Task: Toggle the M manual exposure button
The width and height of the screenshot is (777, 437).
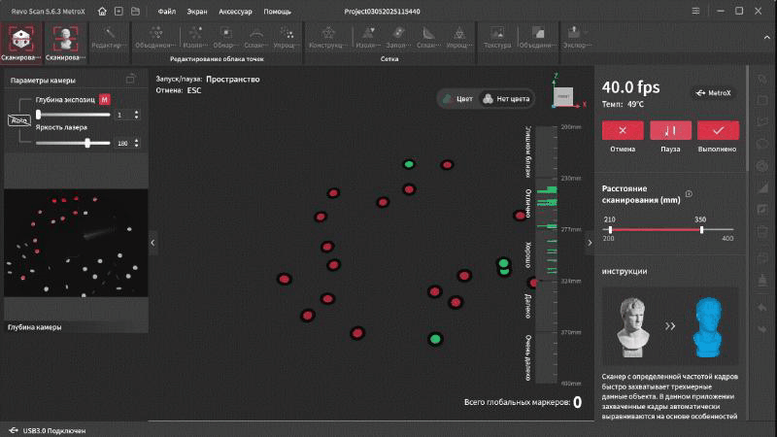Action: (x=104, y=100)
